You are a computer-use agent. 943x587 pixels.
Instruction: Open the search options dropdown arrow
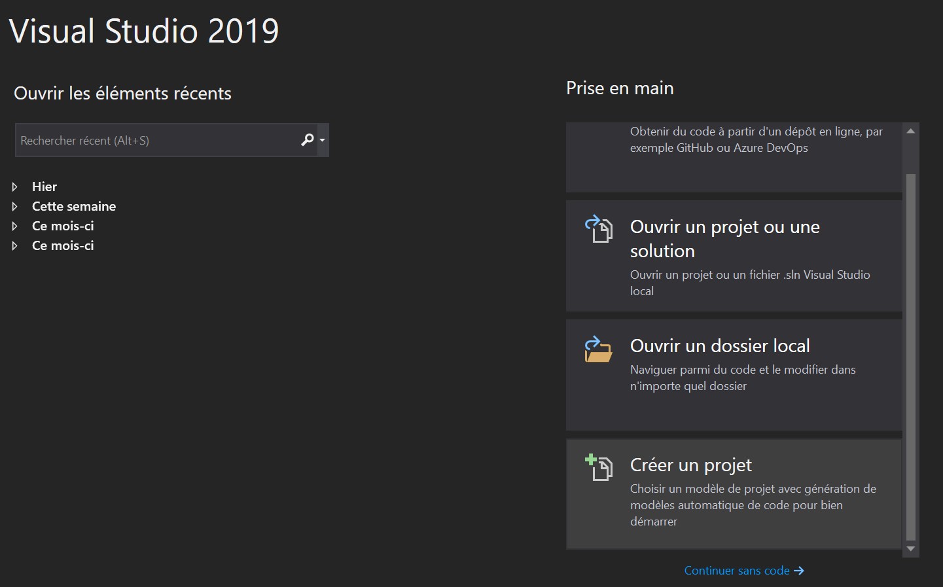pyautogui.click(x=322, y=140)
